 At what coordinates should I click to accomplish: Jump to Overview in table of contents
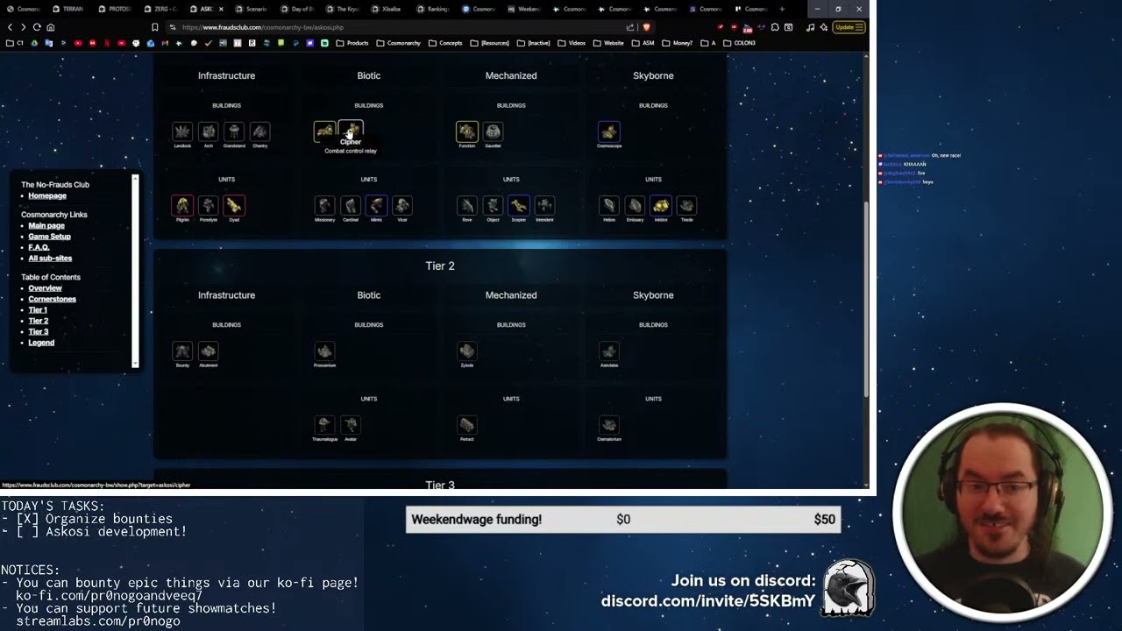[x=45, y=288]
